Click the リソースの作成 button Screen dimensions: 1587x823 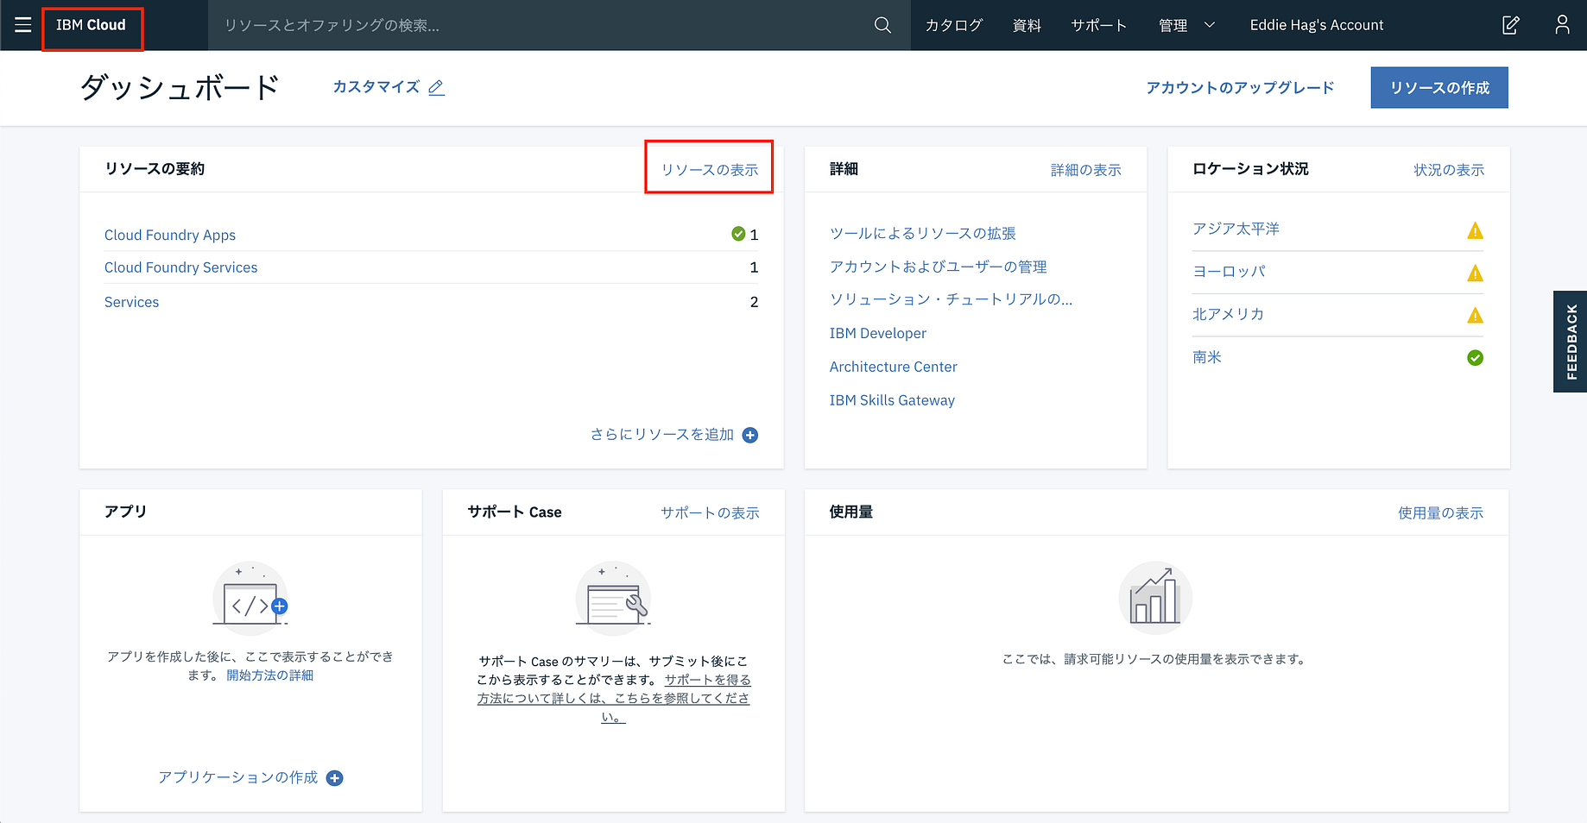pos(1439,87)
